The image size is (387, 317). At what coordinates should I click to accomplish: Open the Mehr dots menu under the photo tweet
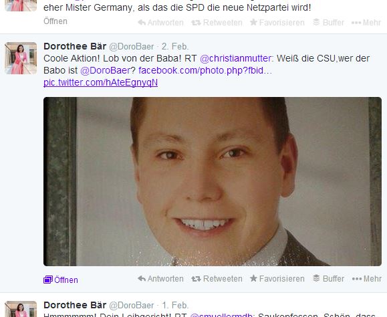point(357,279)
